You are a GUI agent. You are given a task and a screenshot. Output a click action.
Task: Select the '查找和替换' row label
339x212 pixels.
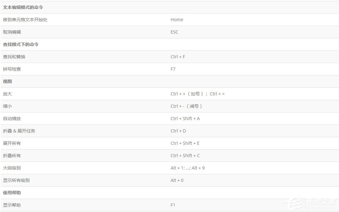click(x=14, y=57)
